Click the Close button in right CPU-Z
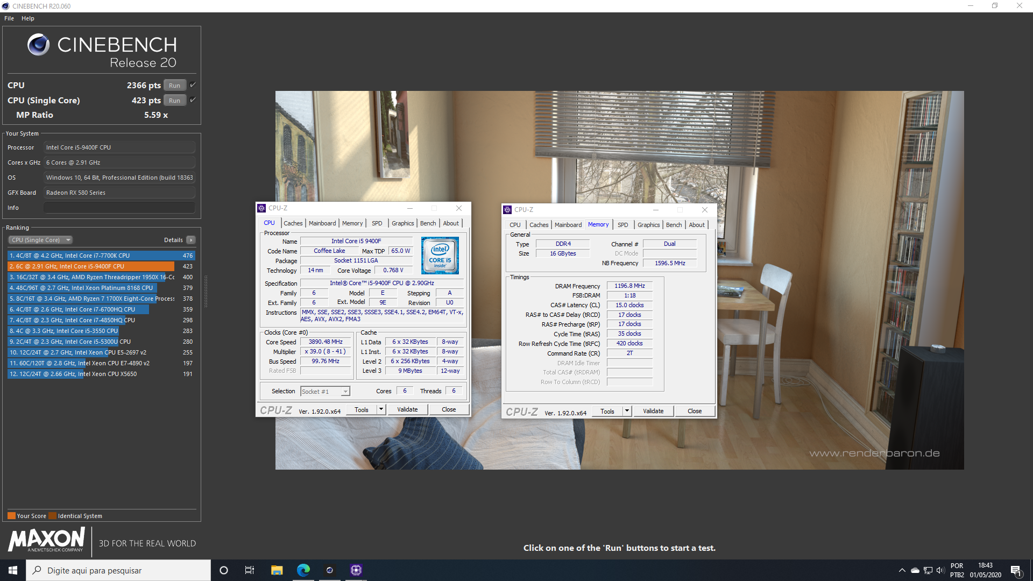Screen dimensions: 1033x581 695,412
